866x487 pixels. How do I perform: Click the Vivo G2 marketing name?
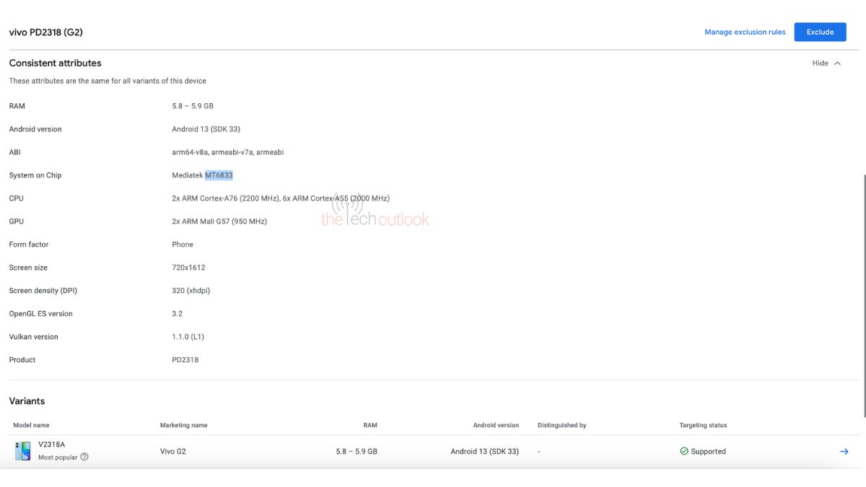(x=172, y=452)
